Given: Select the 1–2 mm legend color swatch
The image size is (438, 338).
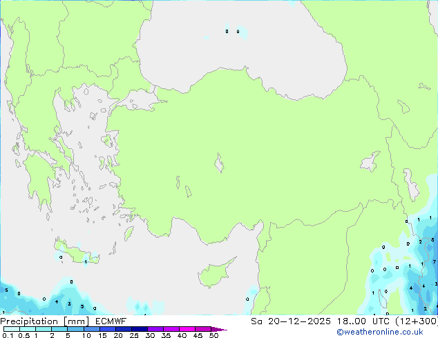Looking at the screenshot, I should (44, 329).
